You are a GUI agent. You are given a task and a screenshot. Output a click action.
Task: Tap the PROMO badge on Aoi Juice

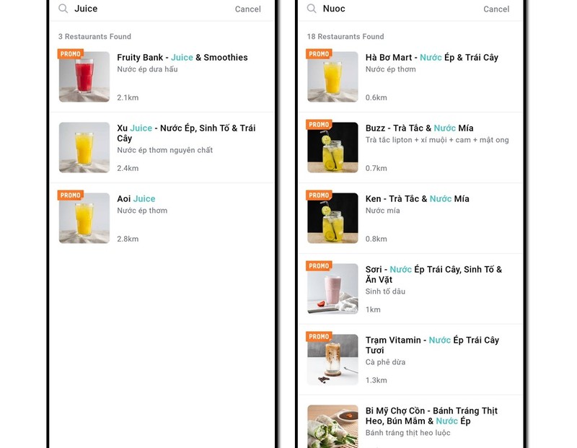[71, 196]
